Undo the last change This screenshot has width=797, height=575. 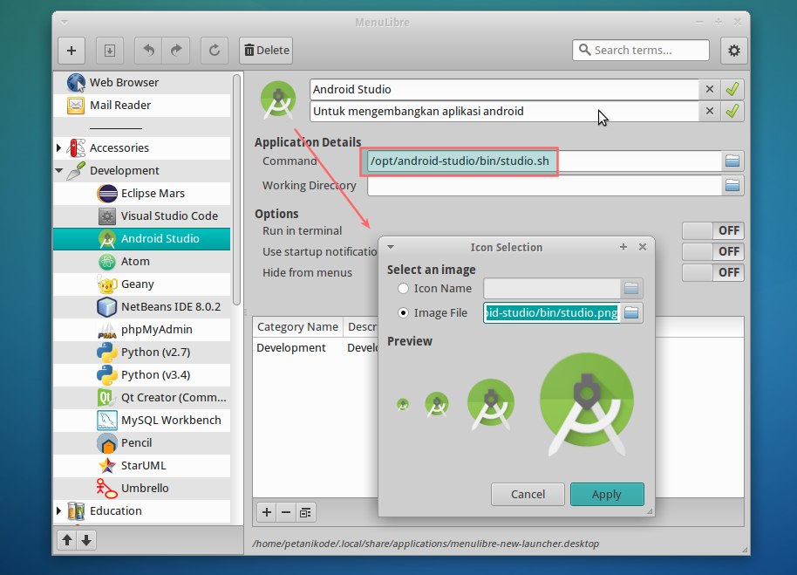point(148,51)
